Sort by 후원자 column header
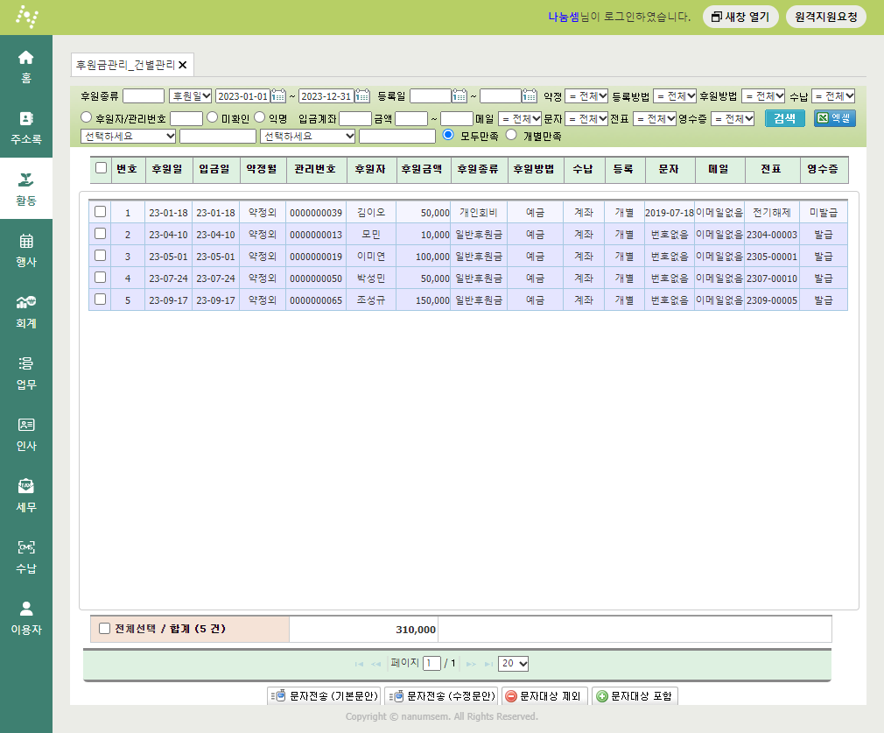The width and height of the screenshot is (884, 733). pos(370,169)
